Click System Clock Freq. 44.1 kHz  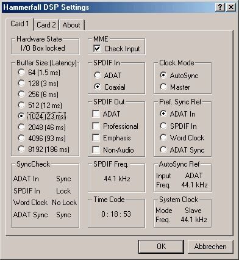pyautogui.click(x=194, y=220)
